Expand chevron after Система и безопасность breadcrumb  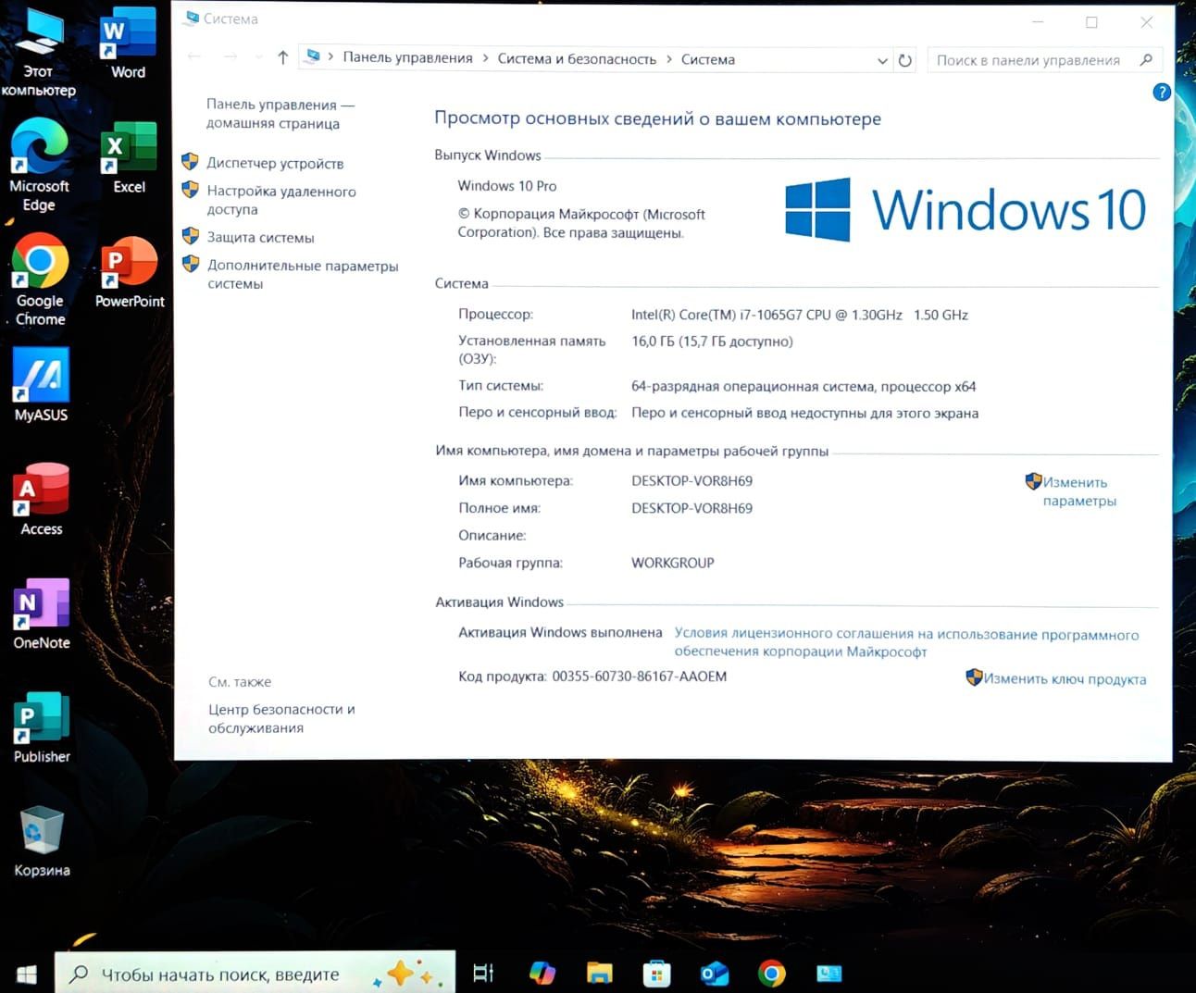click(668, 59)
